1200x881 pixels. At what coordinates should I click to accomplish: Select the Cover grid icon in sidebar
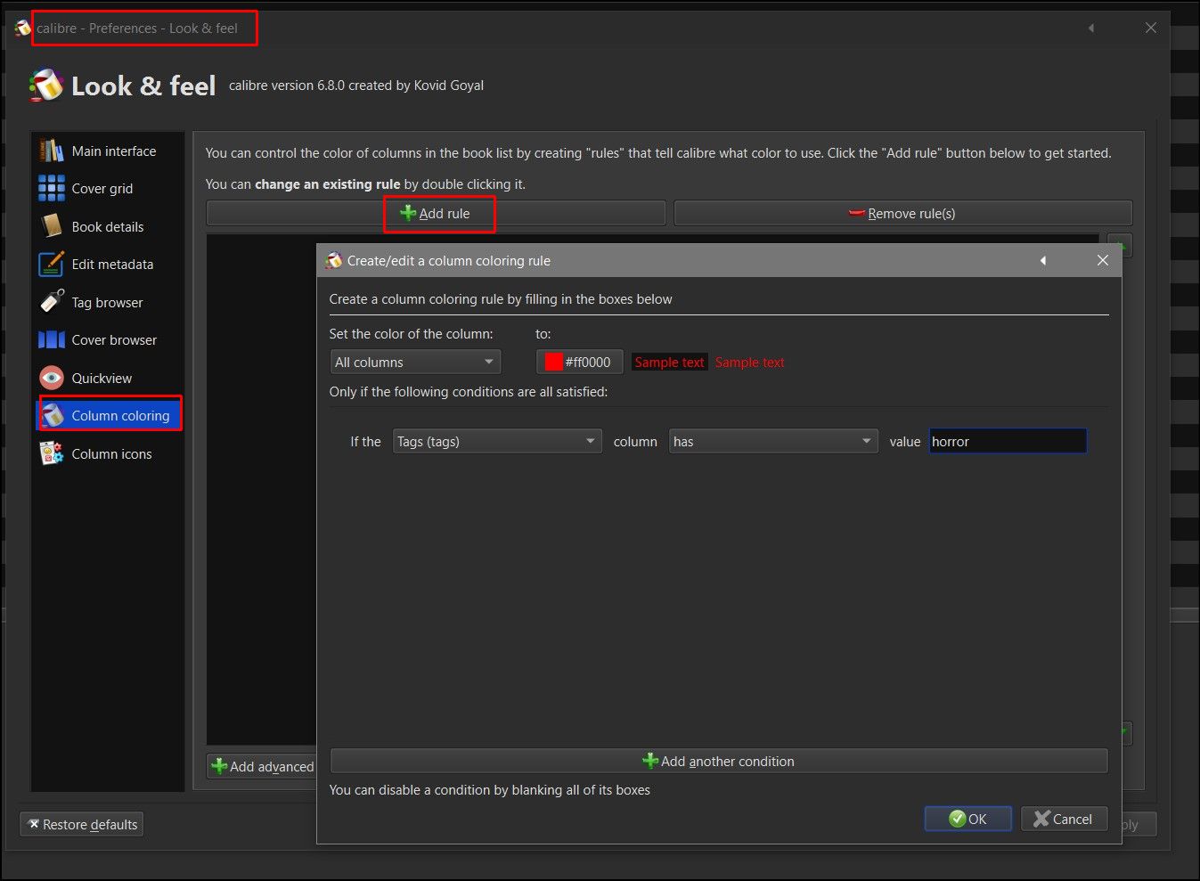point(52,189)
